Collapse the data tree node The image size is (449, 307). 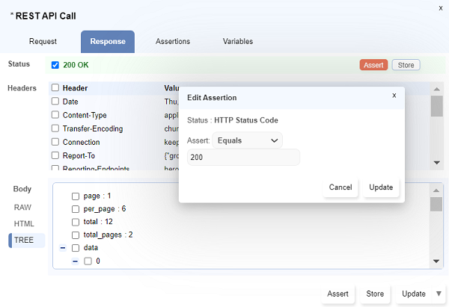point(63,247)
